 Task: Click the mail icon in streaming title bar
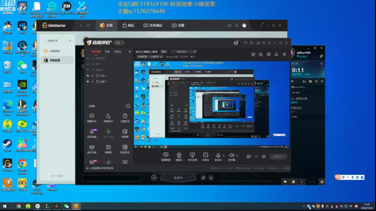(x=245, y=43)
